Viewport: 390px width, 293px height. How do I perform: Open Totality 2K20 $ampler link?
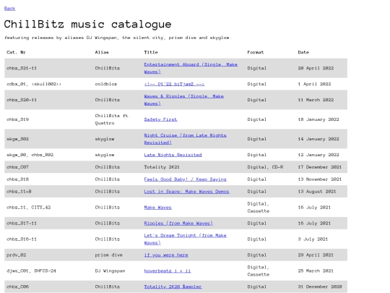click(173, 286)
